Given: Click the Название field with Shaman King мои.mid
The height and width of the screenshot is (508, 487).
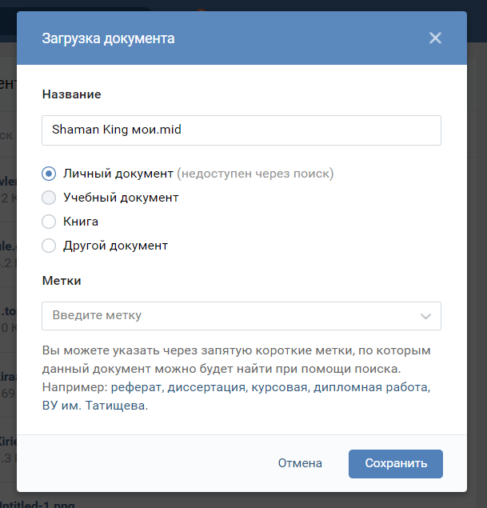Looking at the screenshot, I should [x=241, y=130].
